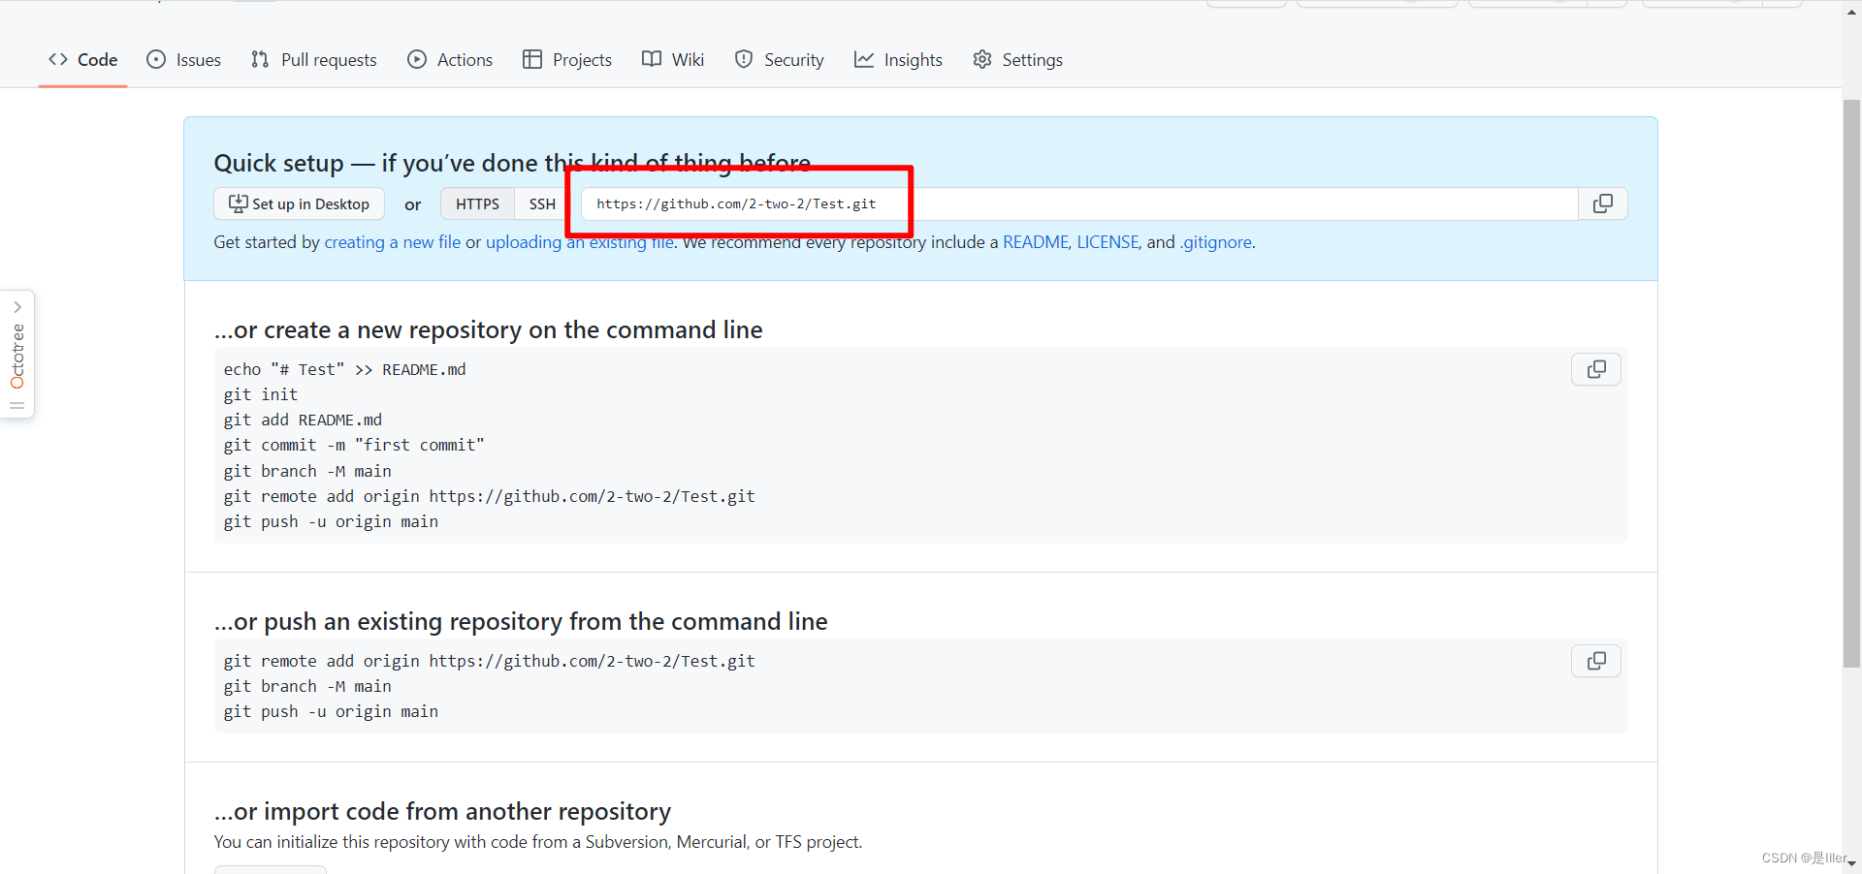Open repository Settings tab
This screenshot has width=1862, height=874.
[1018, 59]
